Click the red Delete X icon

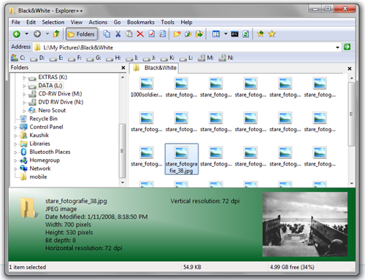pos(140,34)
